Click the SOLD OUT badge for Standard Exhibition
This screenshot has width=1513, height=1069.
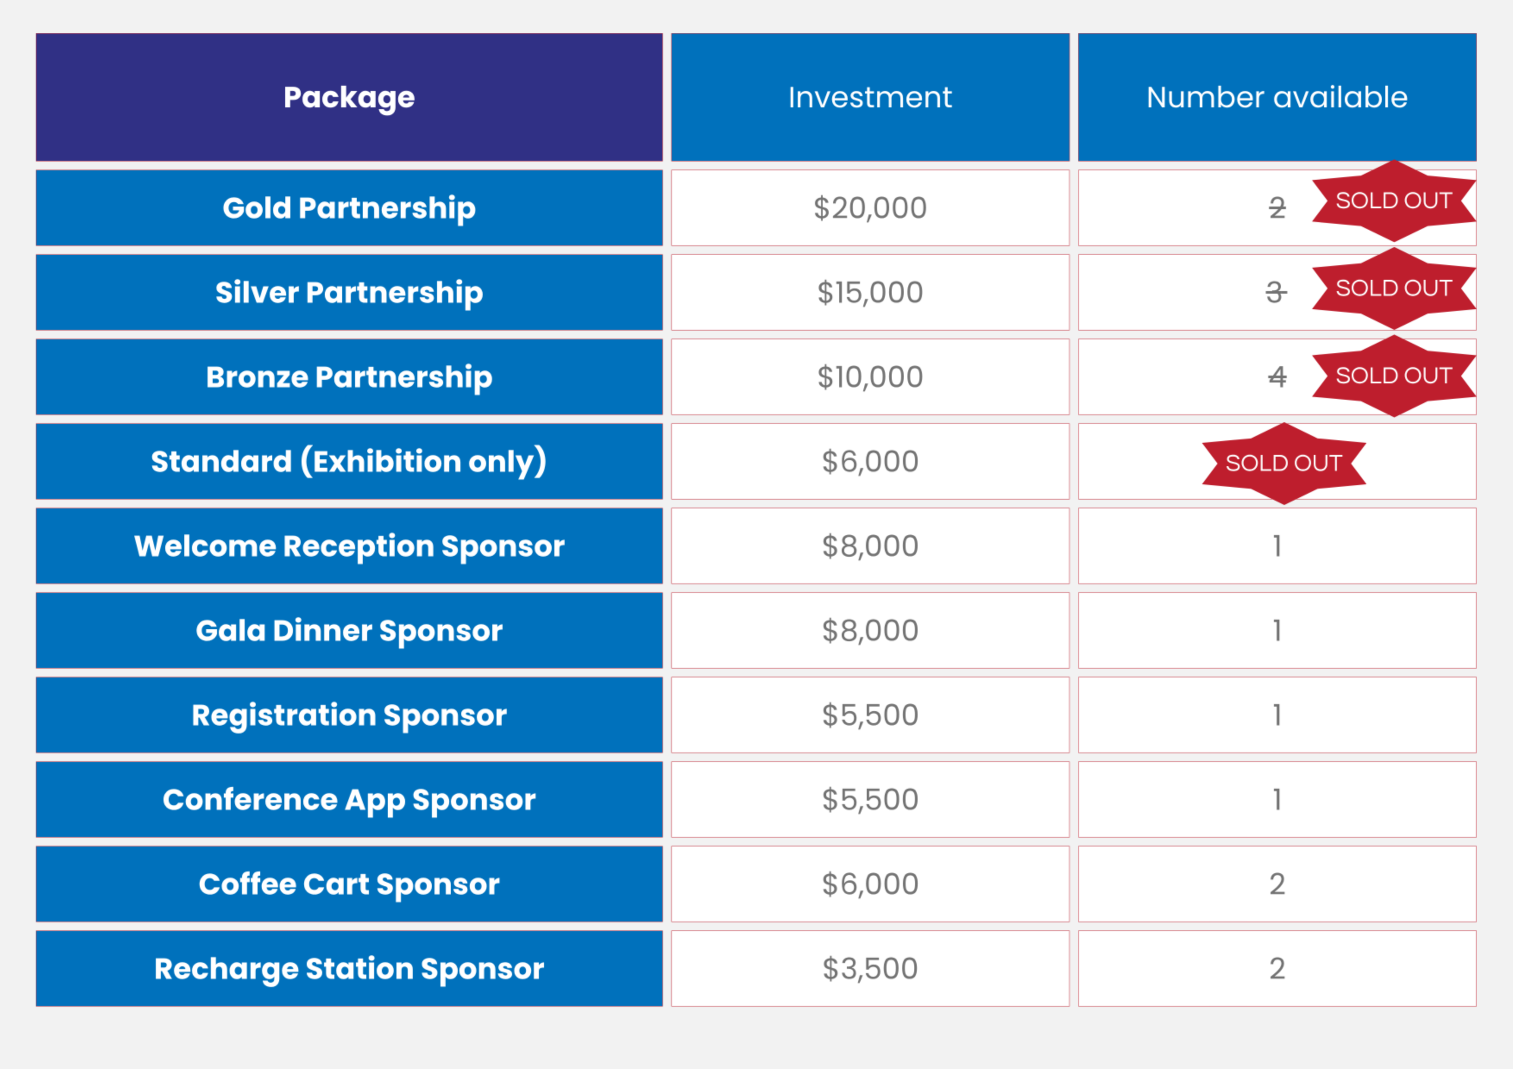[1283, 464]
